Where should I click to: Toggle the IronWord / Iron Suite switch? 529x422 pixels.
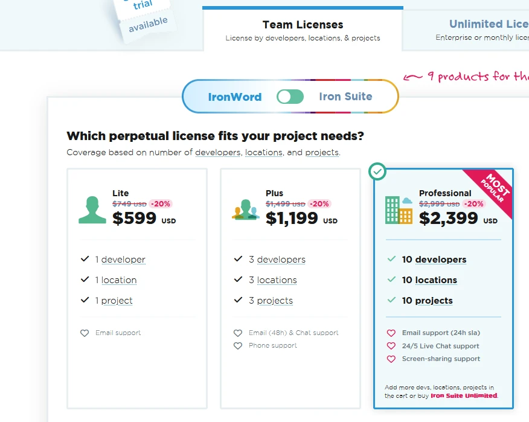point(290,97)
